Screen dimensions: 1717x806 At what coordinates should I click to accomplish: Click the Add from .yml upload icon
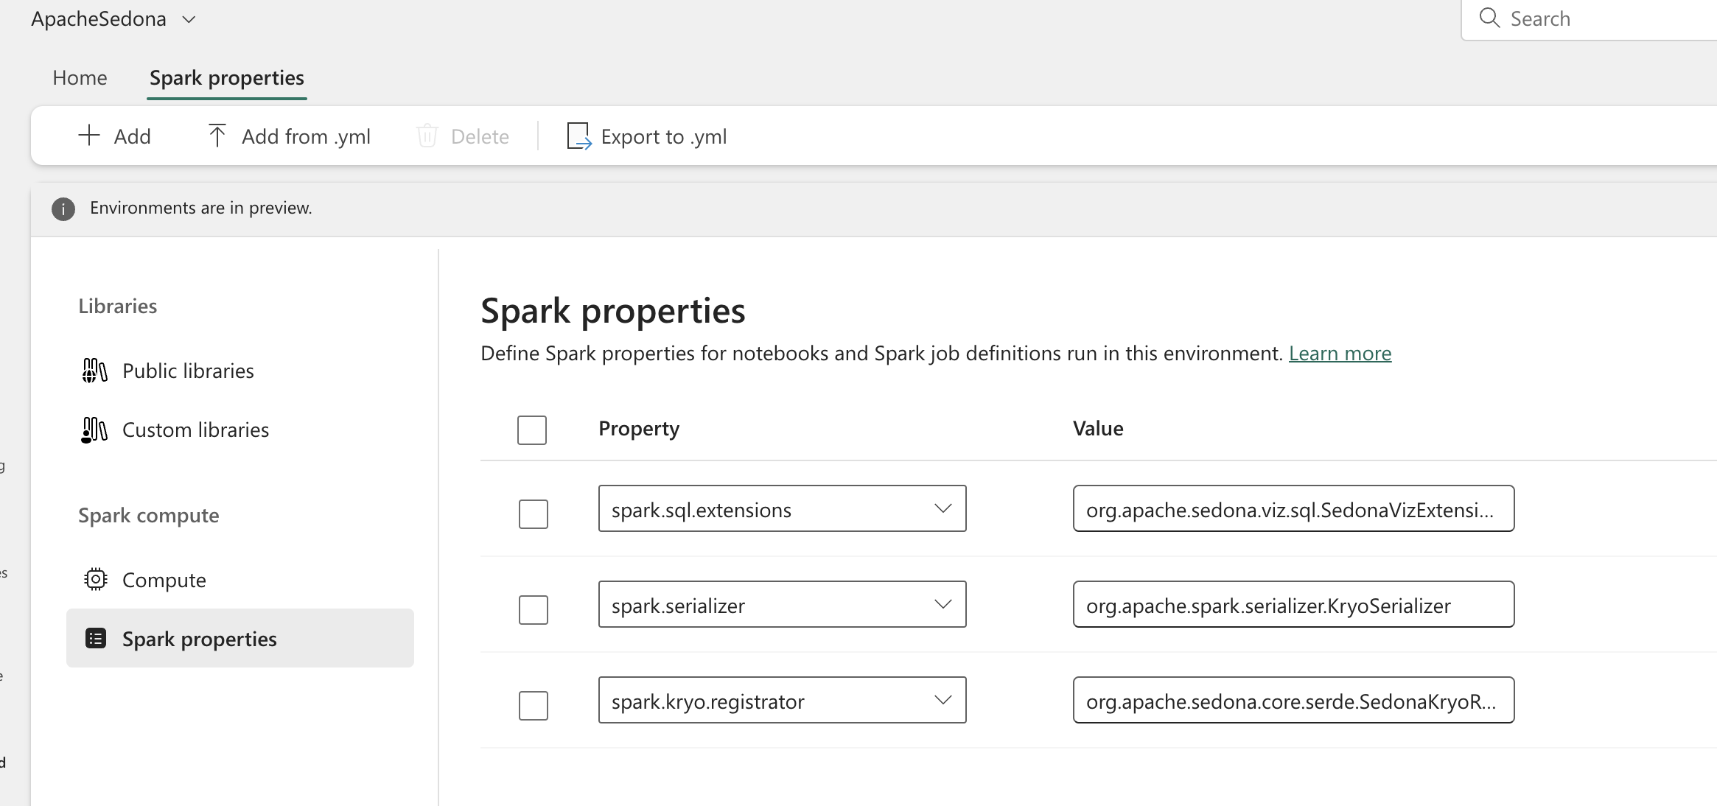(x=216, y=136)
